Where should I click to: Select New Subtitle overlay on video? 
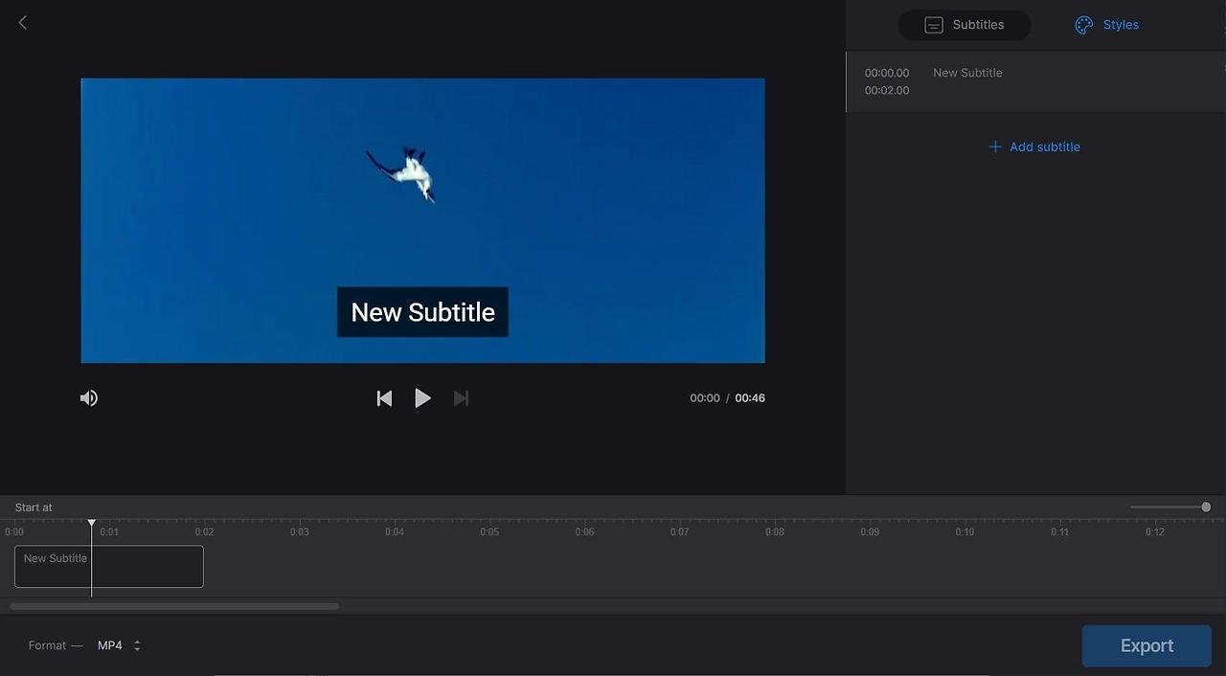click(x=422, y=312)
